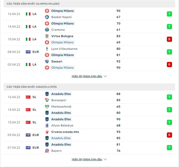The width and height of the screenshot is (179, 167).
Task: Click the red B badge for Virtus Bologna match
Action: 169,39
